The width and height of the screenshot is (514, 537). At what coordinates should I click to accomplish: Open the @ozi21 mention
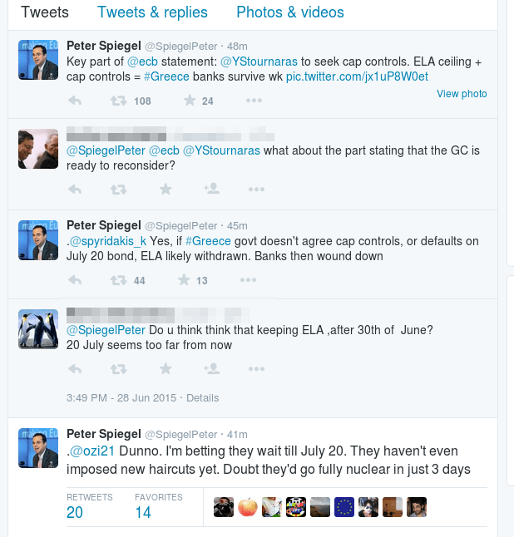click(x=92, y=451)
